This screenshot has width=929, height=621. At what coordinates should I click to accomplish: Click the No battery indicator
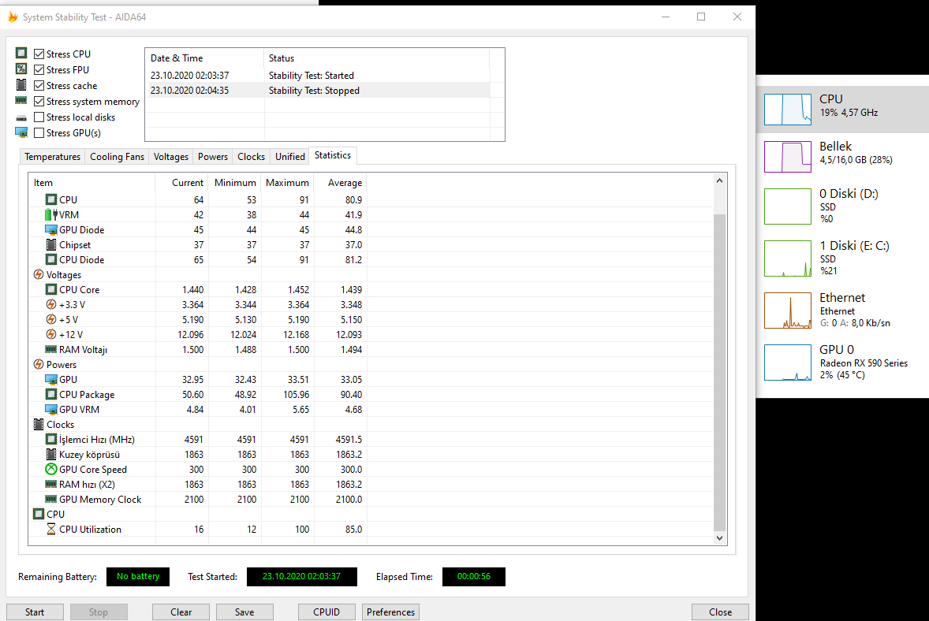point(138,577)
